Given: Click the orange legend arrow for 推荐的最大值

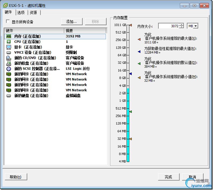Looking at the screenshot, I should tap(139, 39).
